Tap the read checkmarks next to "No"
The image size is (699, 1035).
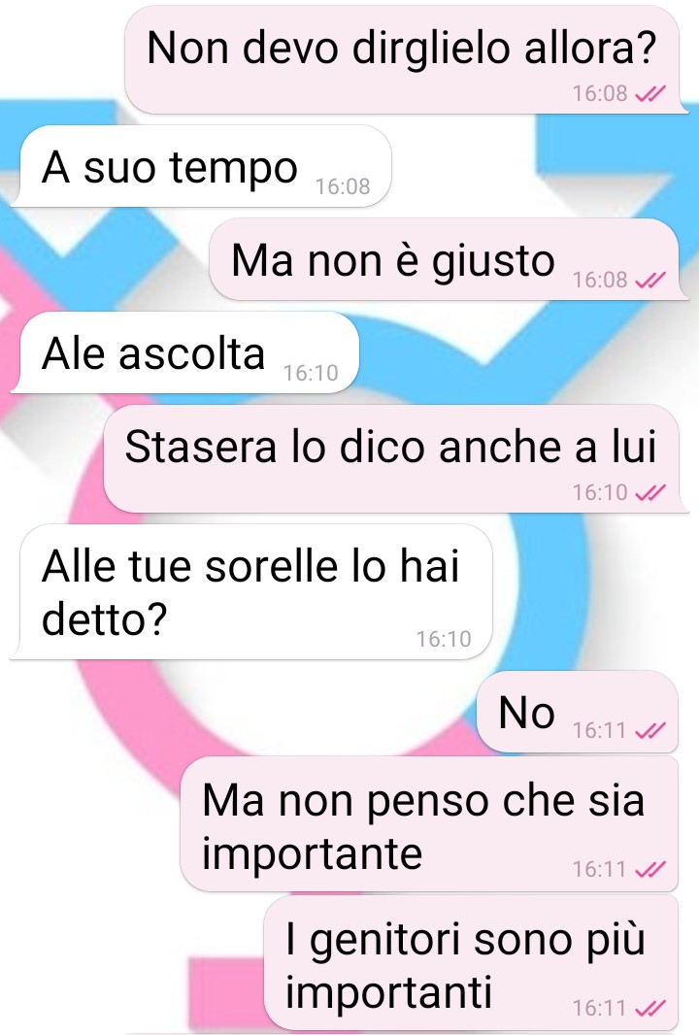[650, 731]
